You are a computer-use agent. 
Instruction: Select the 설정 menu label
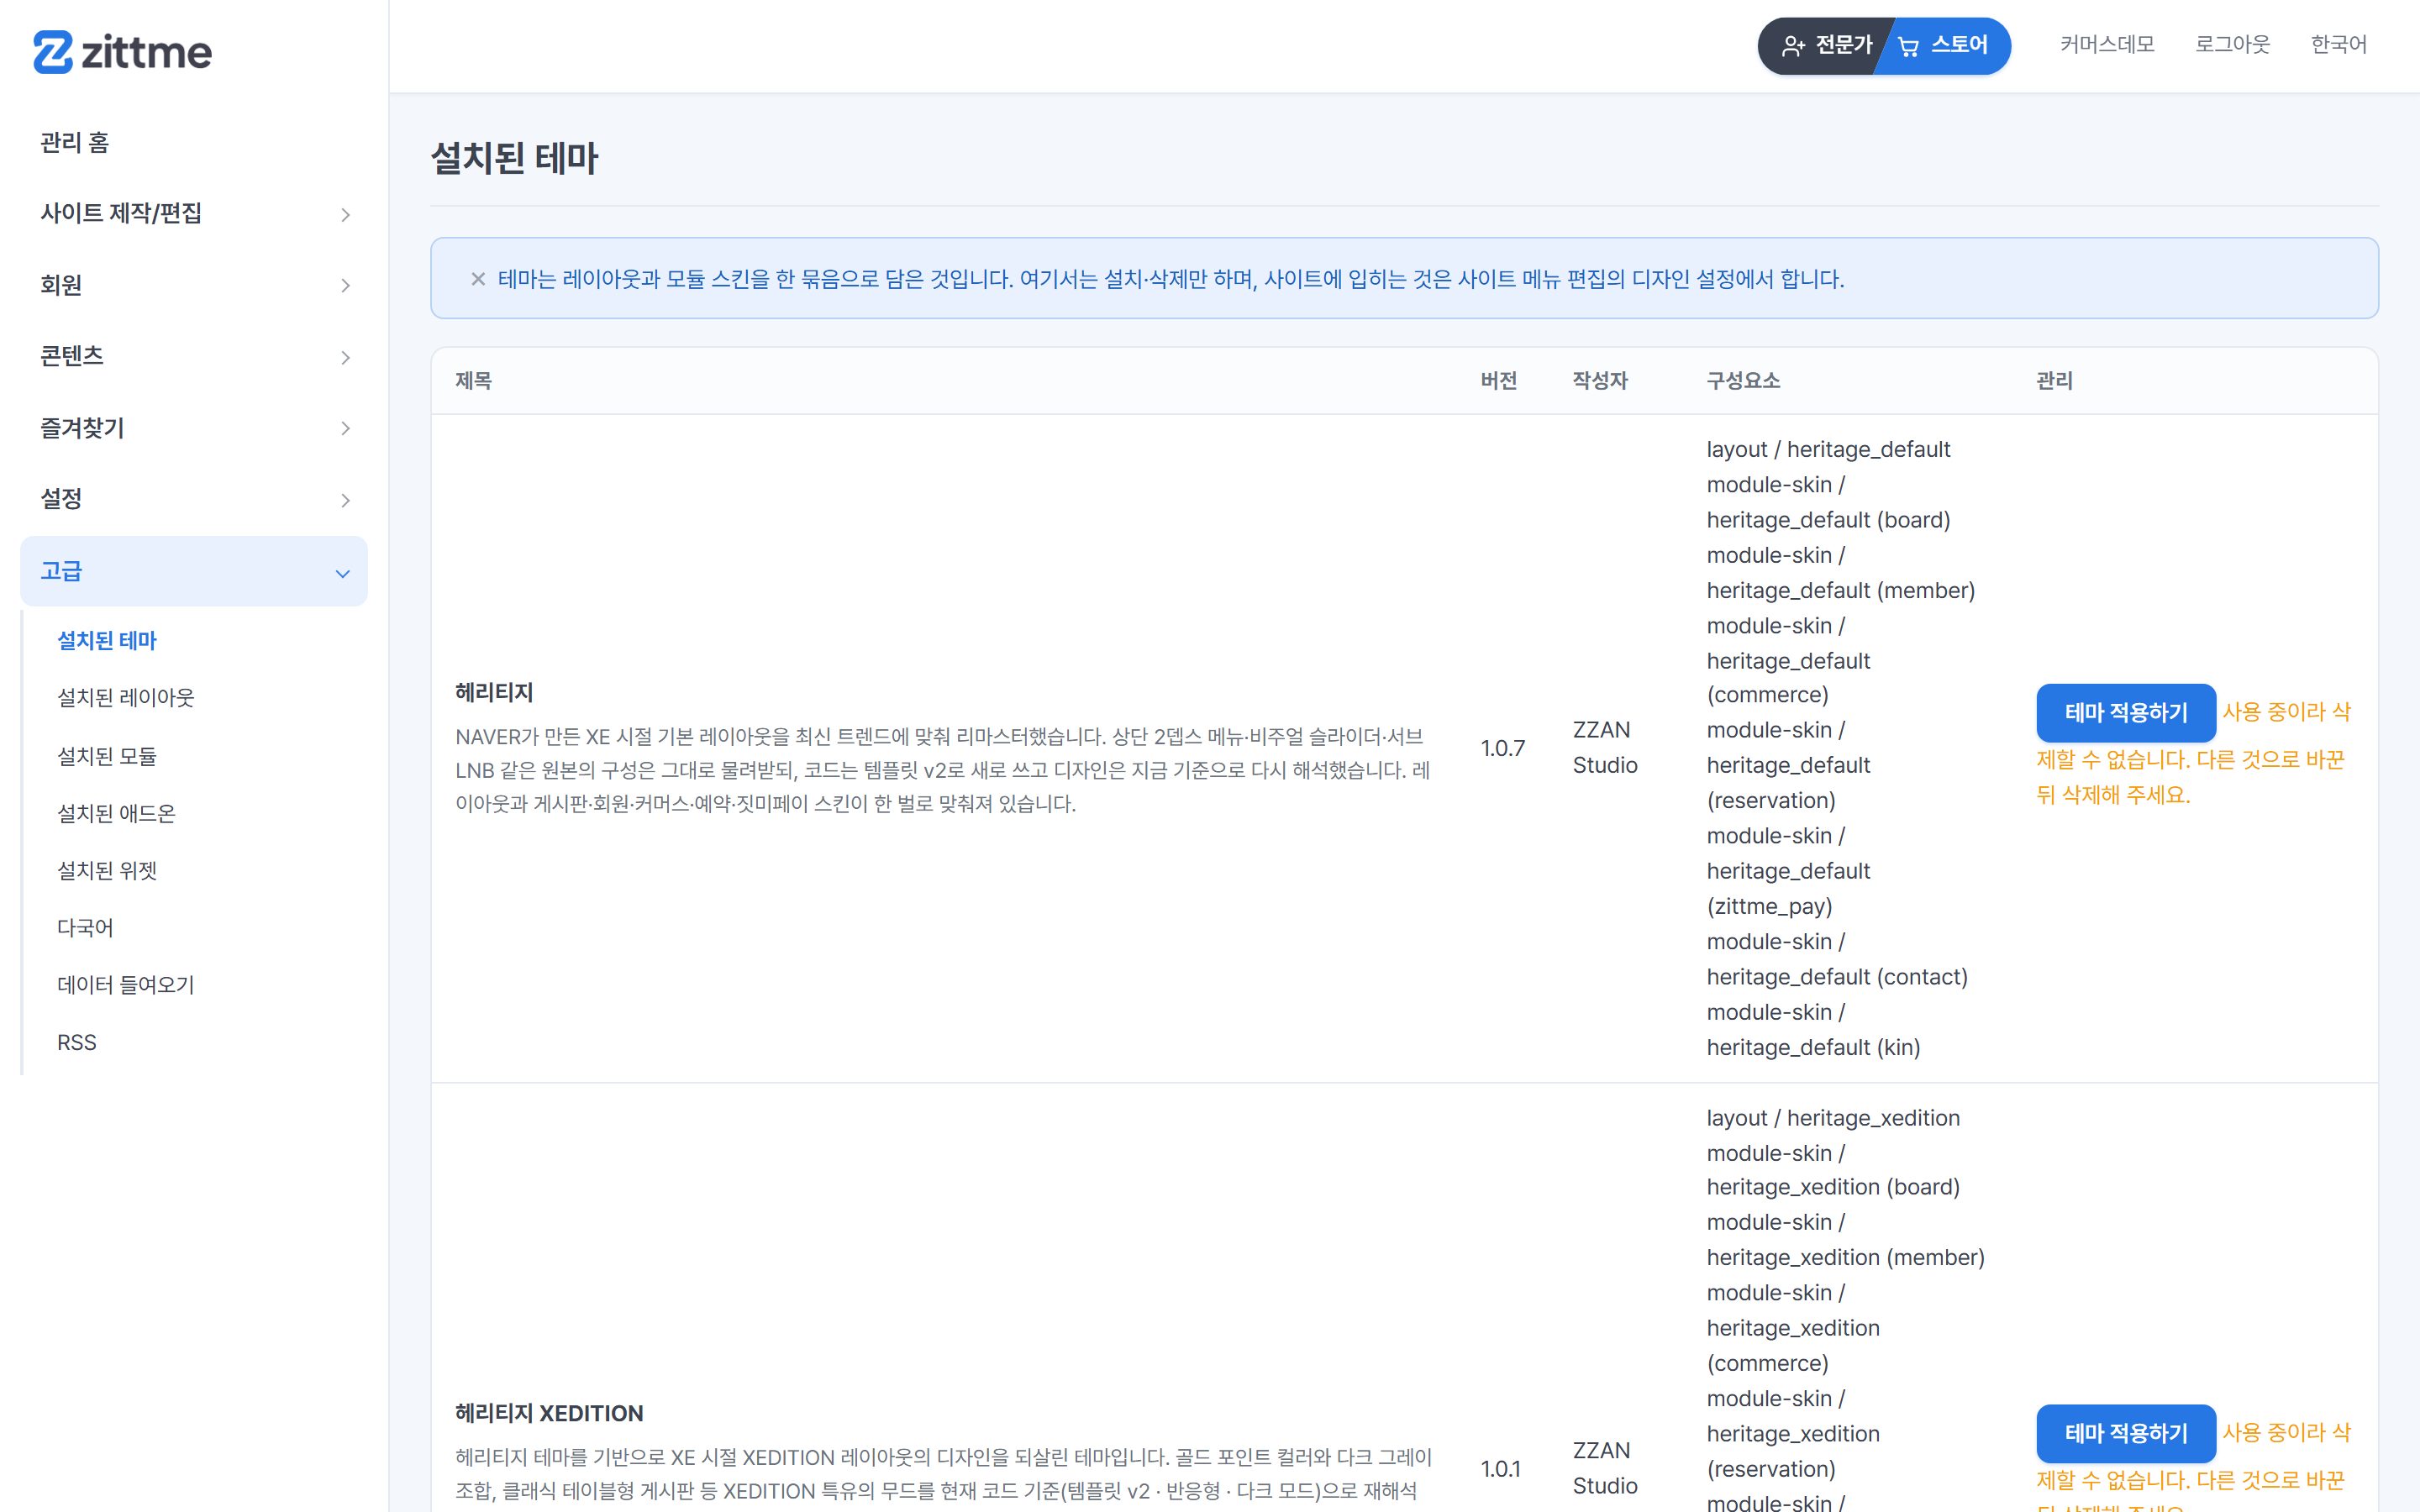point(61,499)
